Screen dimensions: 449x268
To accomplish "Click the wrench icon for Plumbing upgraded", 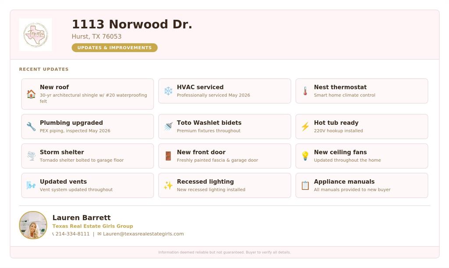I will click(31, 127).
